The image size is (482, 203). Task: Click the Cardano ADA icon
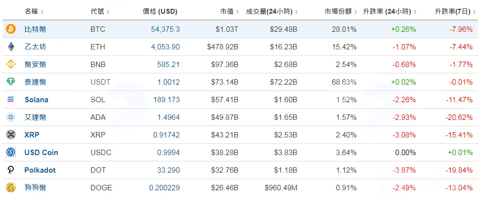click(x=11, y=117)
